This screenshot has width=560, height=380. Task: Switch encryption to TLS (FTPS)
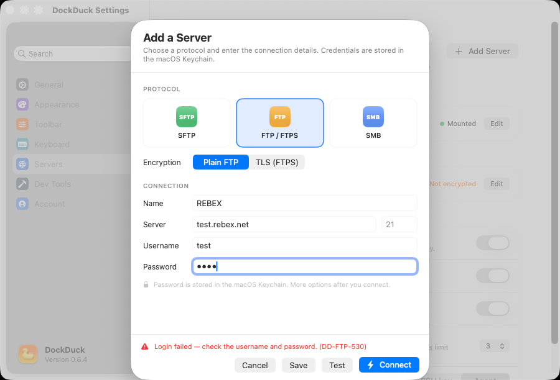coord(277,162)
